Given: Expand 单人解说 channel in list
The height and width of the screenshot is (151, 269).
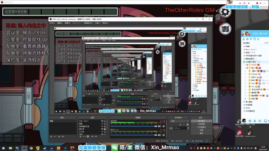Looking at the screenshot, I should pos(244,102).
